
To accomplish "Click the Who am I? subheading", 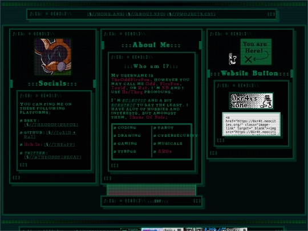I will click(151, 66).
